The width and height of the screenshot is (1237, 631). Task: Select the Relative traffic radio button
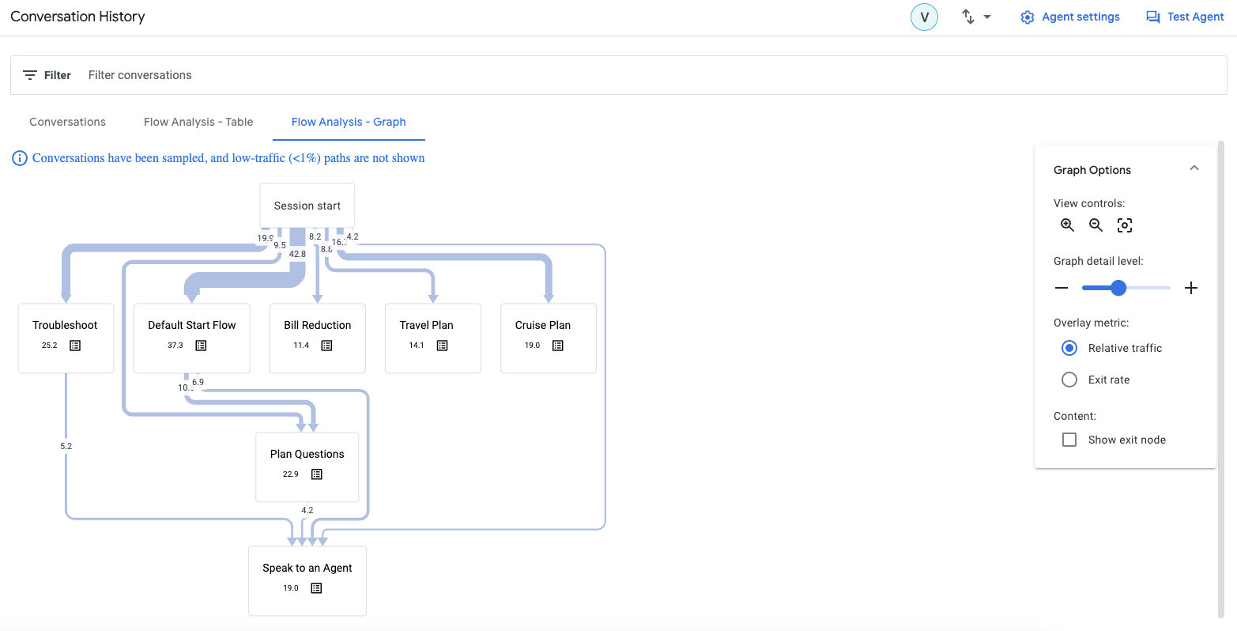tap(1069, 348)
